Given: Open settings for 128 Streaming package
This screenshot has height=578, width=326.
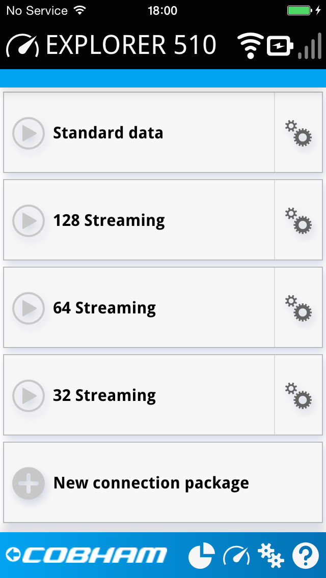Looking at the screenshot, I should point(299,221).
